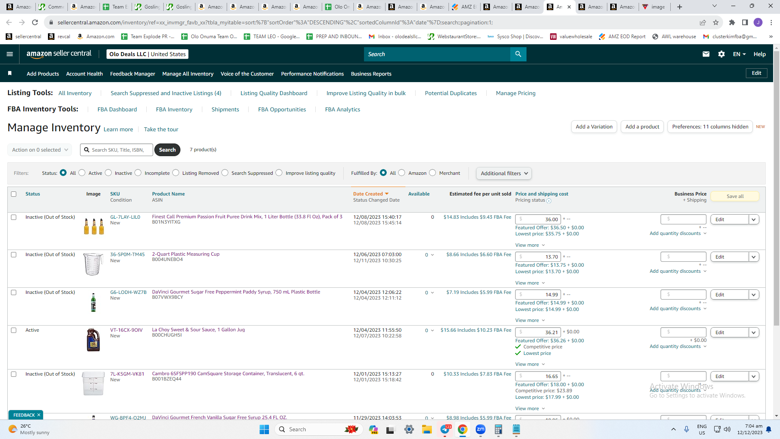Filter Fulfilled By Merchant radio button
Image resolution: width=780 pixels, height=439 pixels.
(x=433, y=173)
